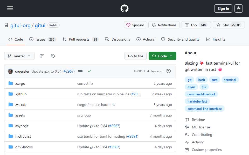Open the filetreelist folder
Image resolution: width=249 pixels, height=155 pixels.
[23, 136]
